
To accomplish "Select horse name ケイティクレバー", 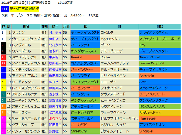I will click(x=25, y=70).
